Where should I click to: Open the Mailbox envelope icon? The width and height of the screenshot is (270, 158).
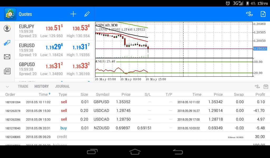[7, 57]
